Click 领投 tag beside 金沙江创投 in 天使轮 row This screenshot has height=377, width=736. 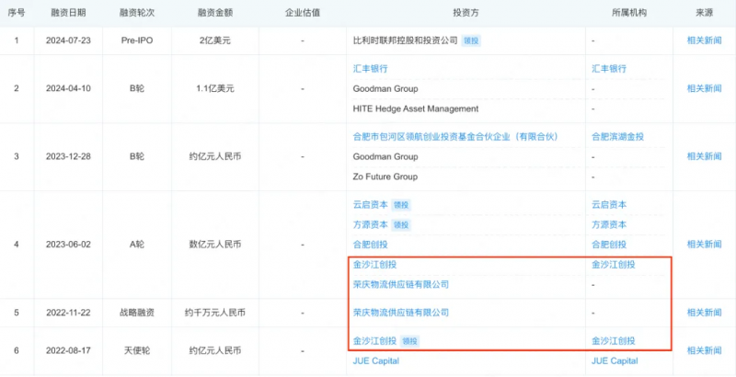click(409, 341)
